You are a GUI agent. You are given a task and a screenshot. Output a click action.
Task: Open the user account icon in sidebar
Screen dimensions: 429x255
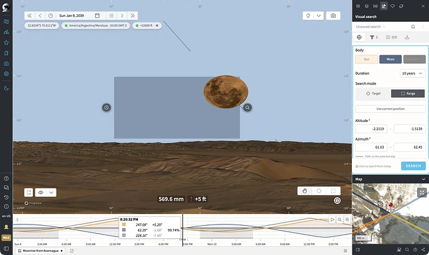point(6,227)
